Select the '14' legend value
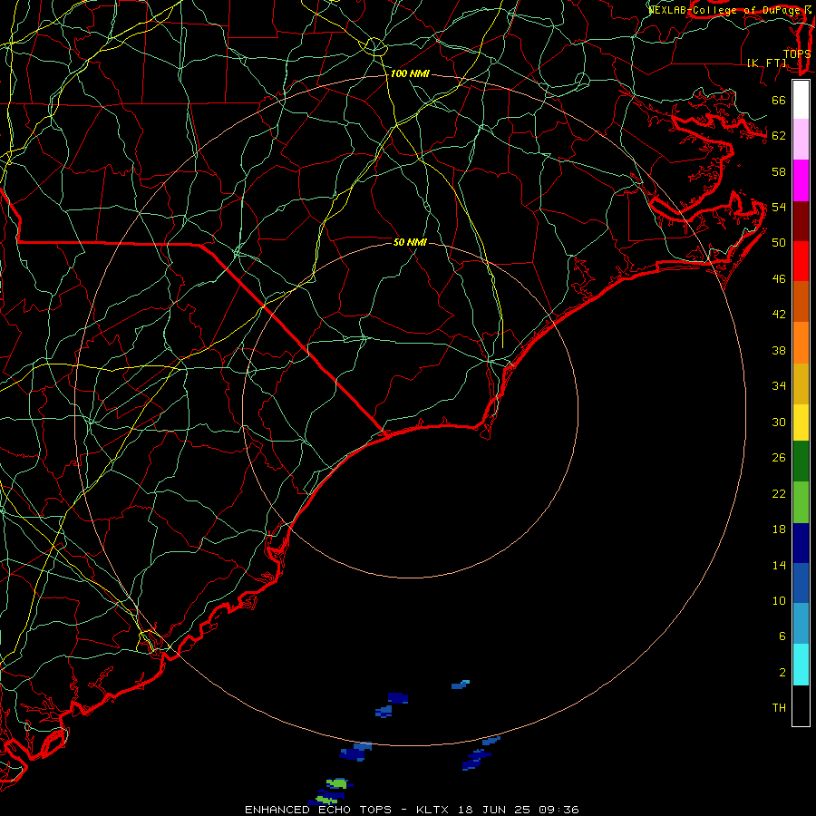 [779, 565]
